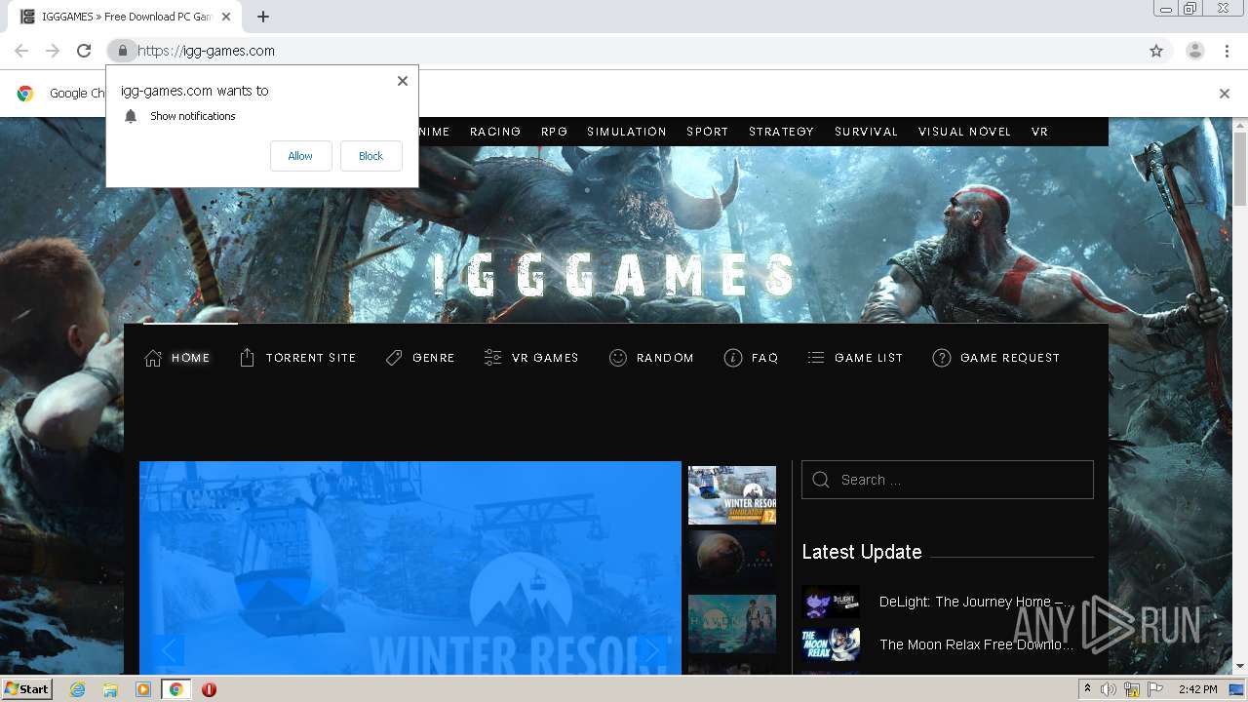Viewport: 1248px width, 702px height.
Task: Click the browser forward arrow
Action: pos(53,51)
